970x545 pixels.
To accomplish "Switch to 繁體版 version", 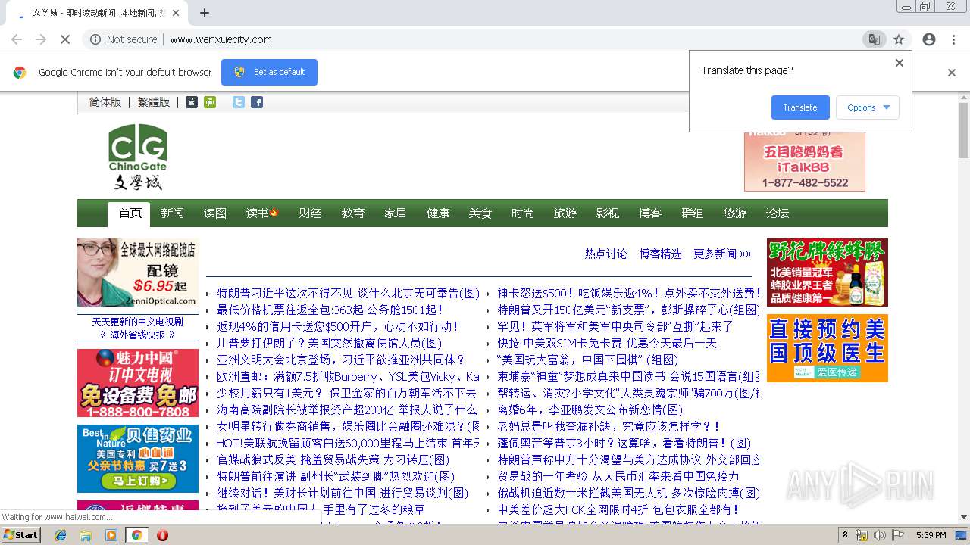I will click(154, 102).
